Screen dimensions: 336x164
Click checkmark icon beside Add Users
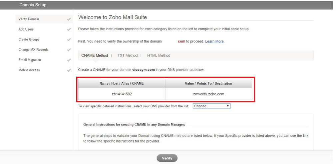point(69,30)
